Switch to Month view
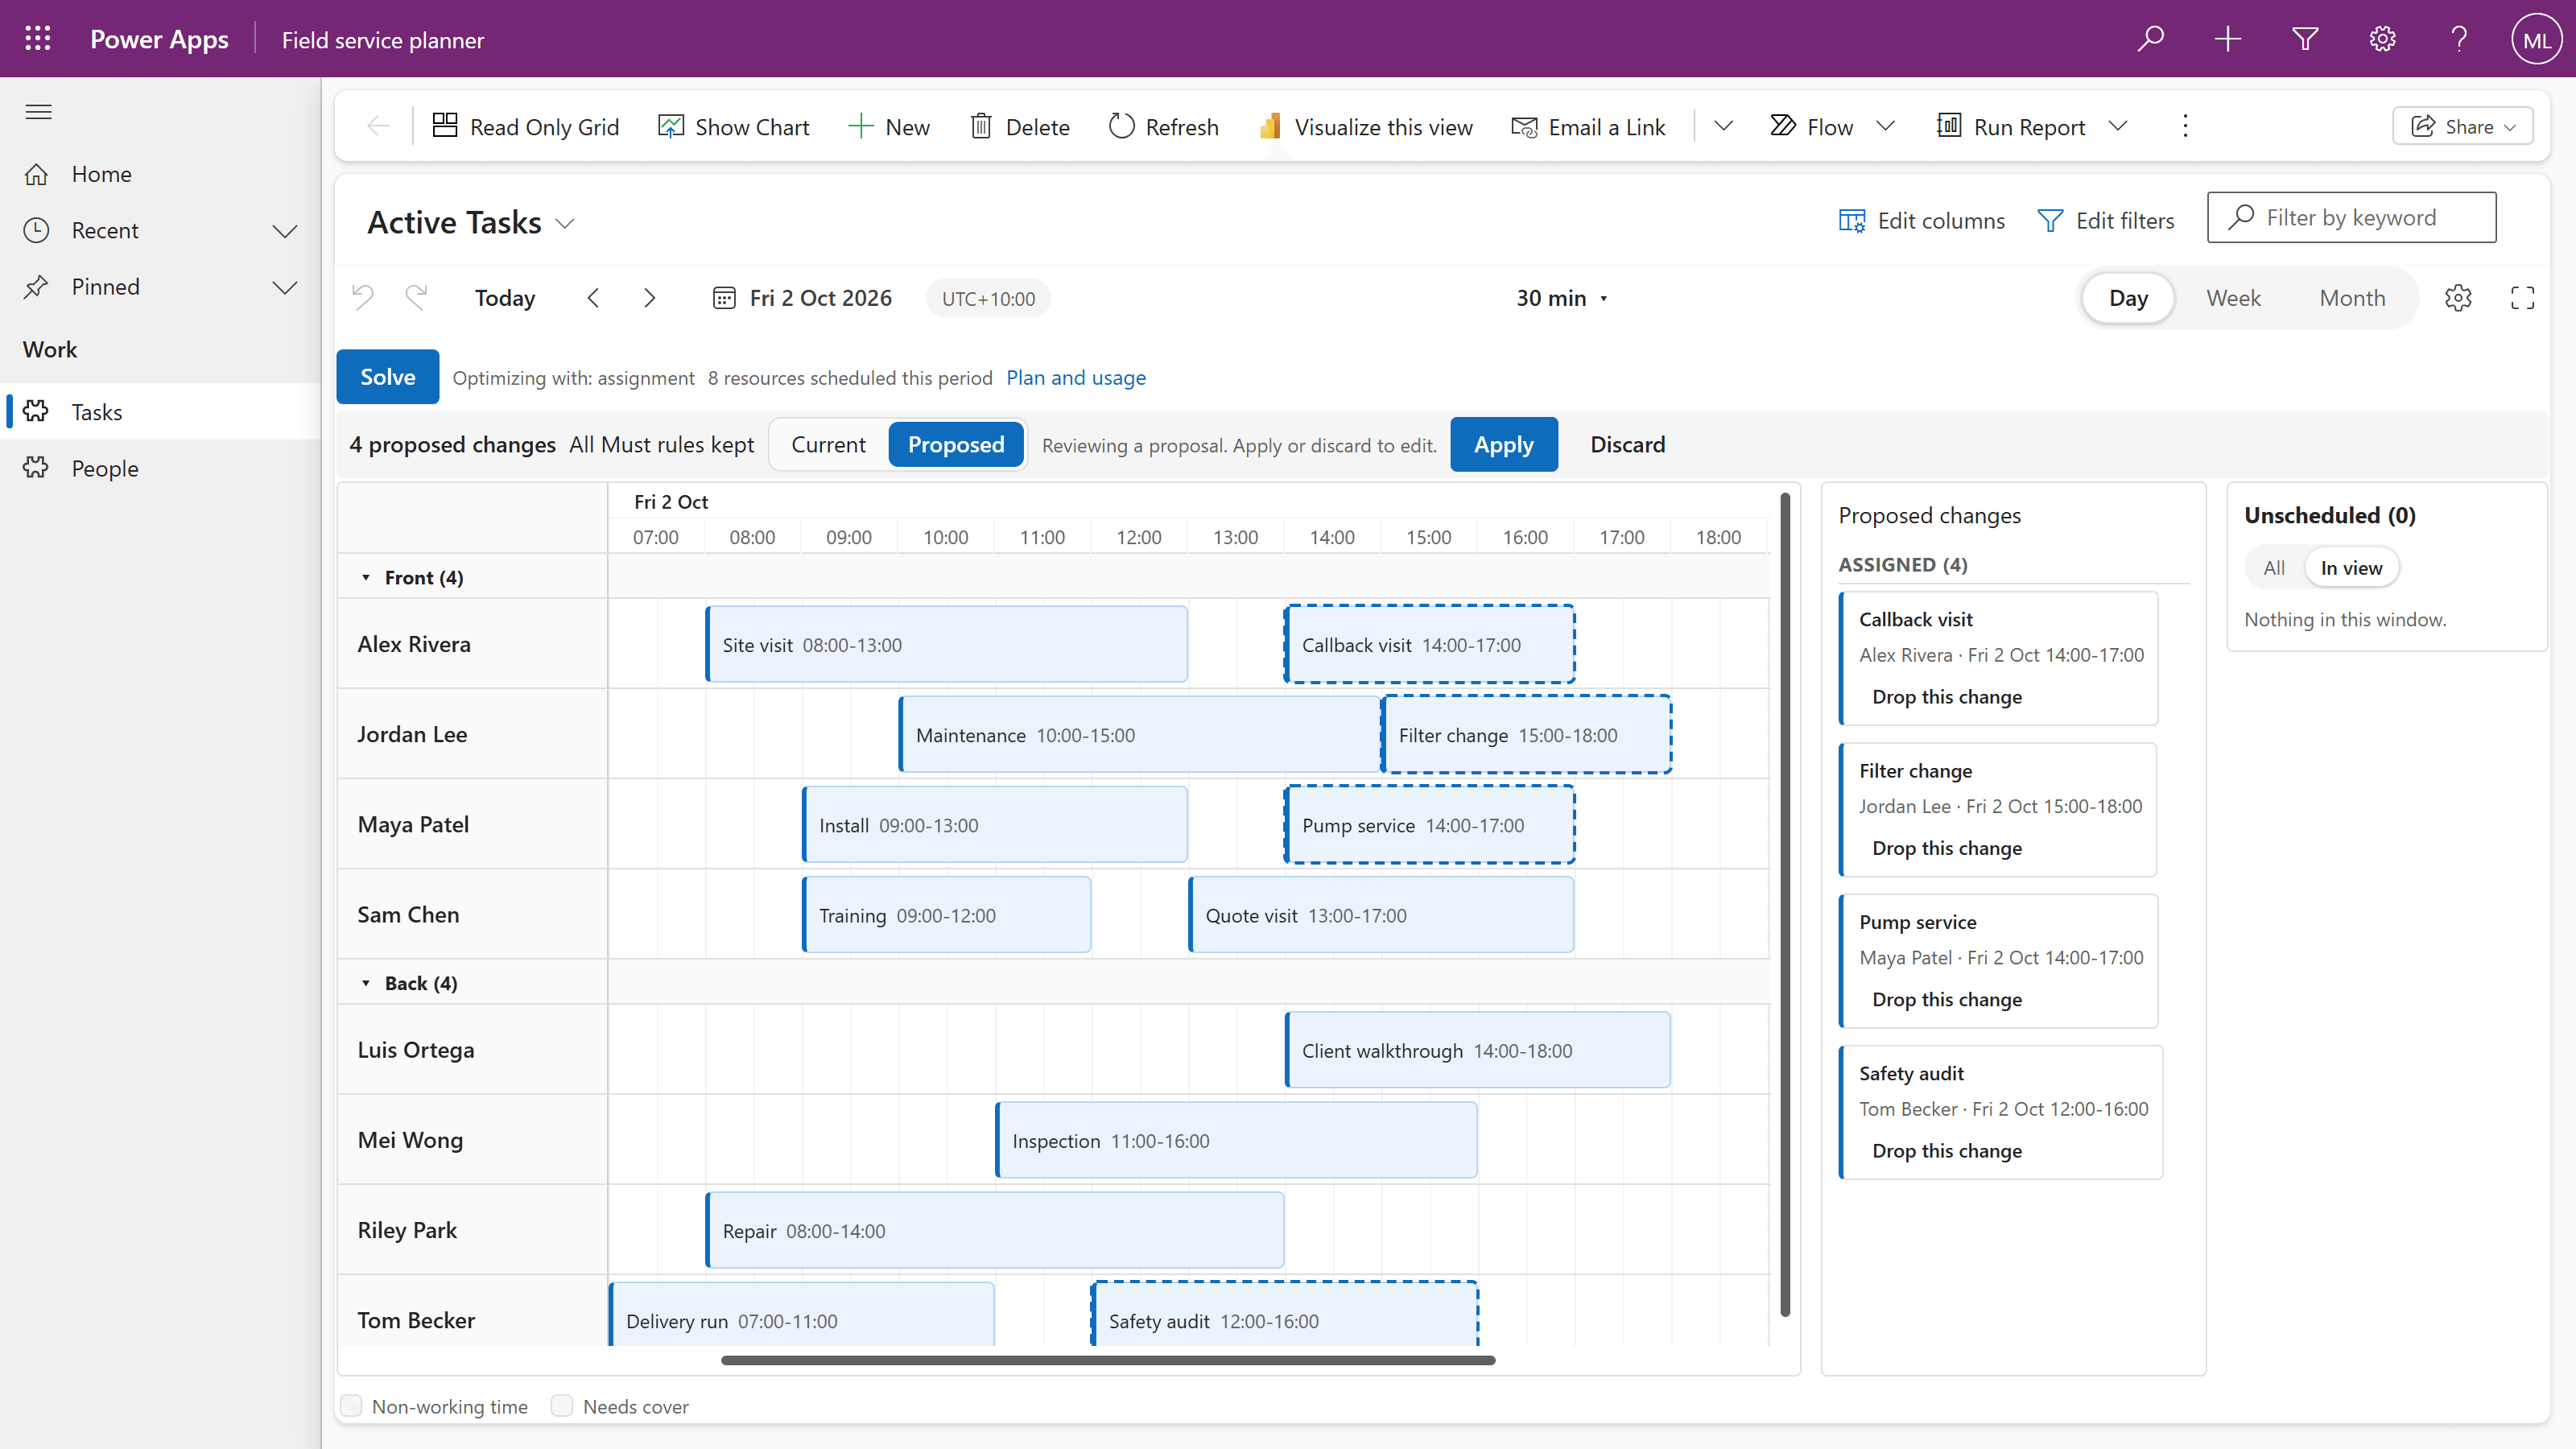 (2352, 298)
